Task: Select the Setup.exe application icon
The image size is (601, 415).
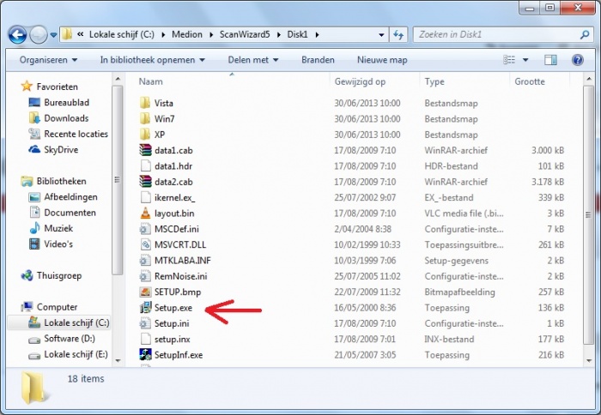Action: click(x=145, y=308)
